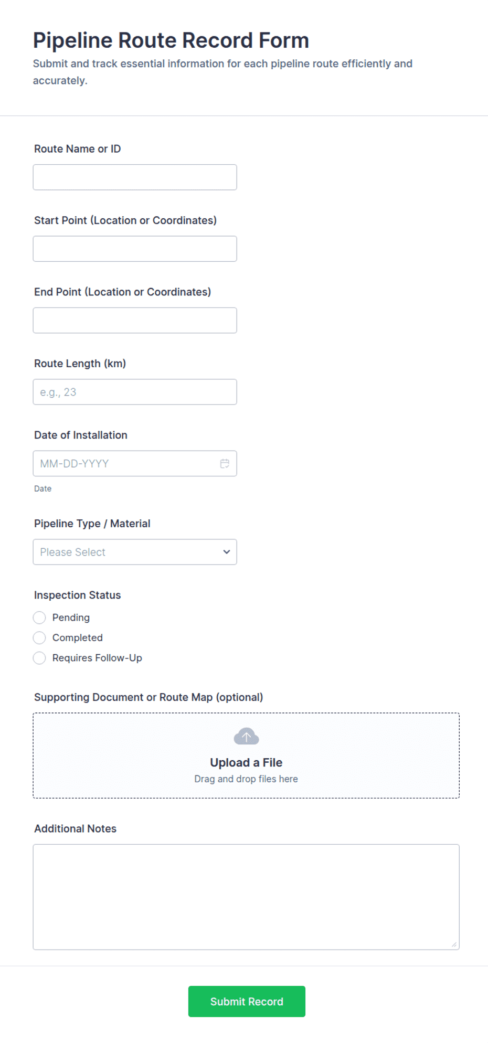Click the Requires Follow-Up label text

[97, 658]
